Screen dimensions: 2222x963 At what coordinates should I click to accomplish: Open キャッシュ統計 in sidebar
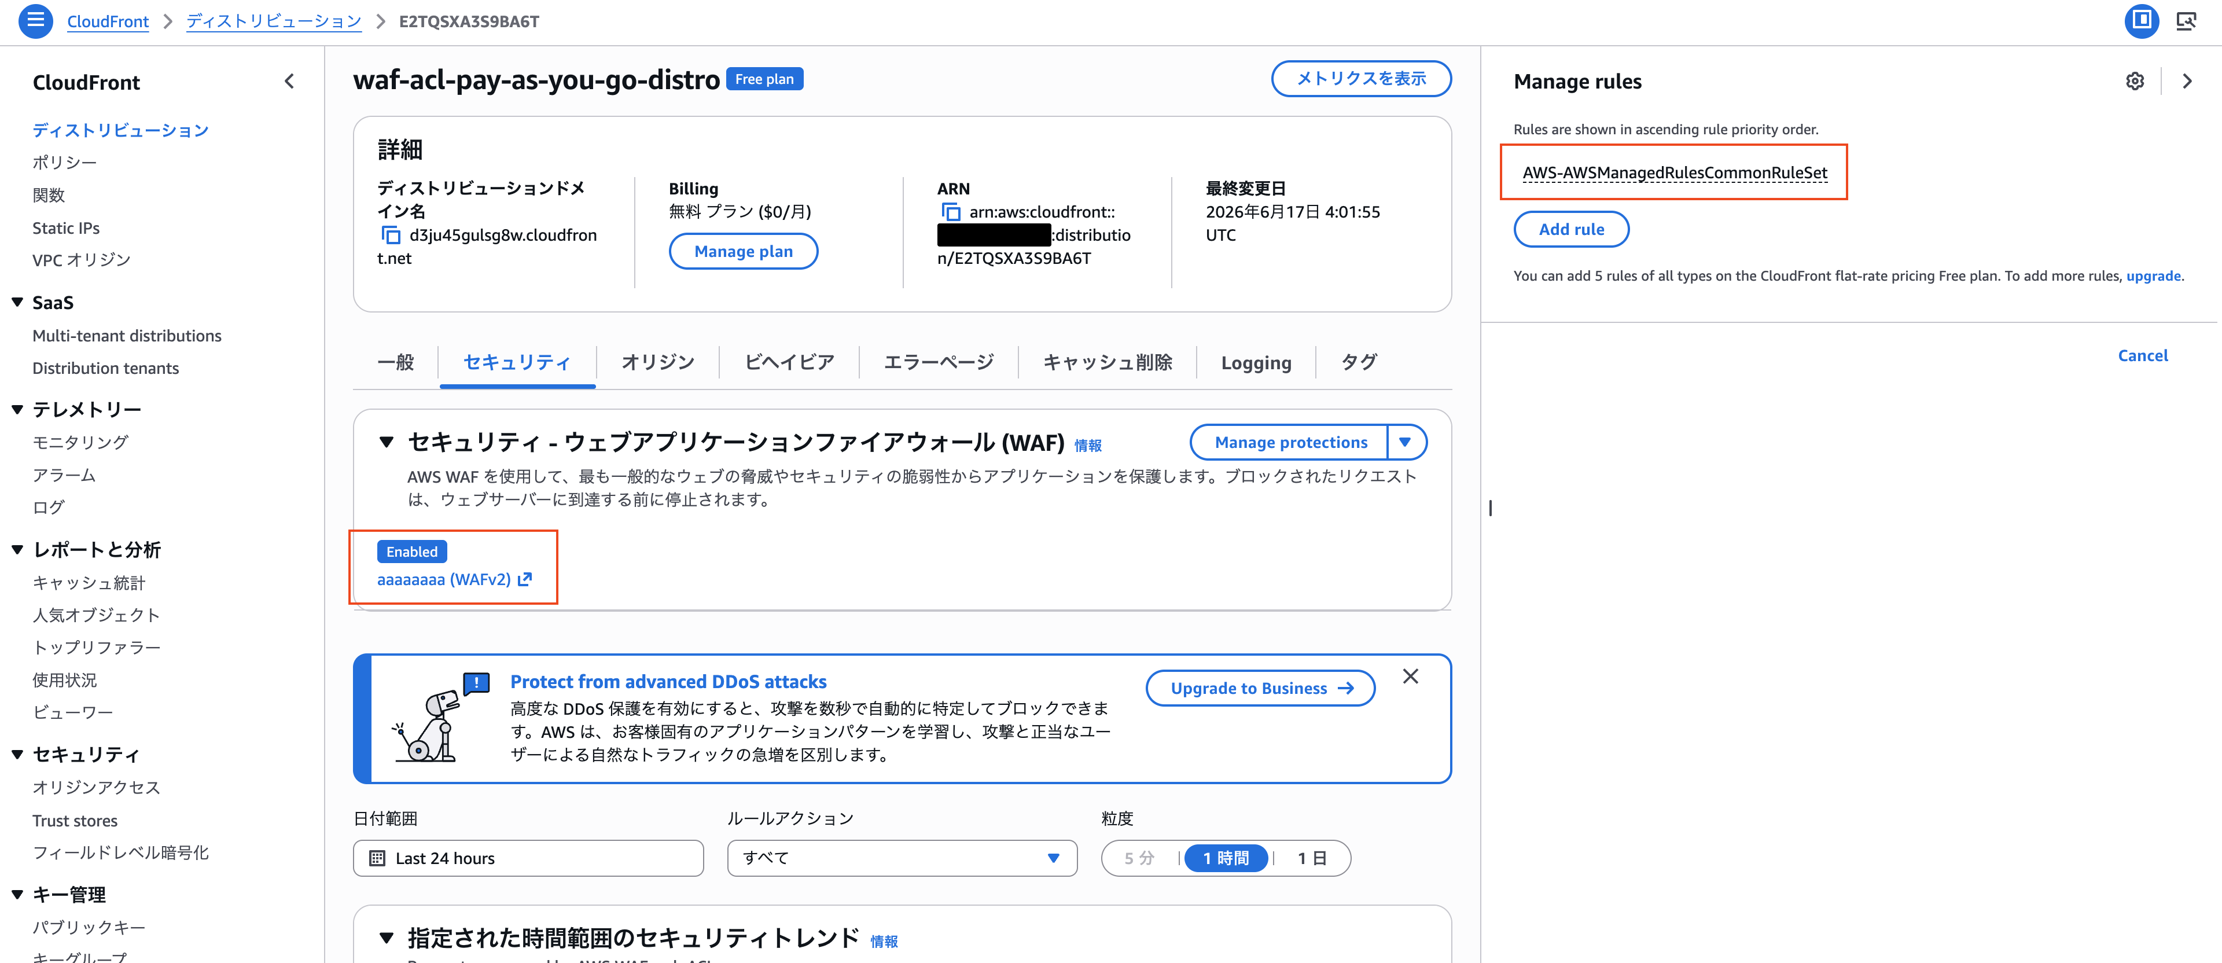pos(89,582)
